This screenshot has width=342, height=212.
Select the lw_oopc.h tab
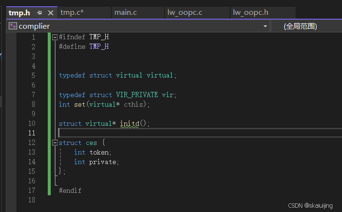[x=250, y=12]
